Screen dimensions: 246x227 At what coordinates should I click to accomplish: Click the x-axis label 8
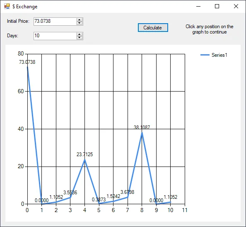pos(142,210)
